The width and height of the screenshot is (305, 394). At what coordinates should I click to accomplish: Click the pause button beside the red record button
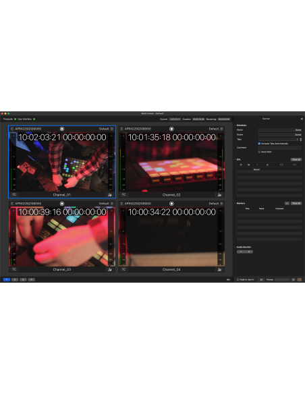click(x=294, y=280)
